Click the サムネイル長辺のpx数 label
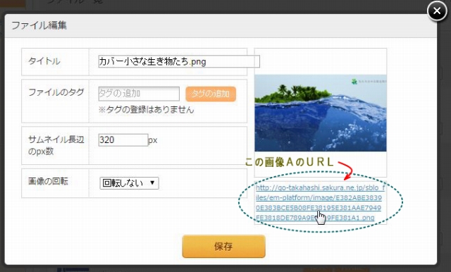This screenshot has width=451, height=272. [56, 145]
